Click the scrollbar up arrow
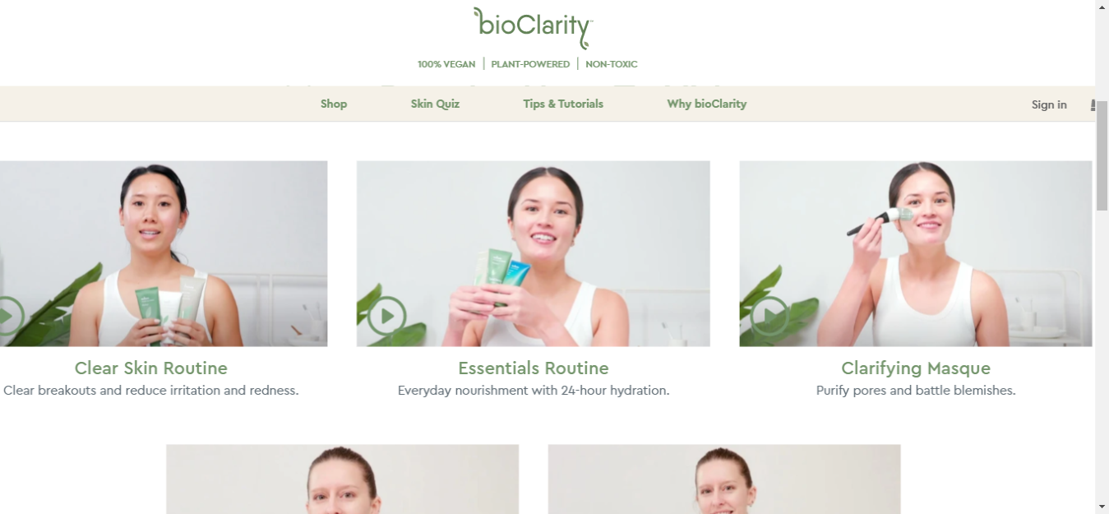The width and height of the screenshot is (1109, 514). click(x=1102, y=7)
